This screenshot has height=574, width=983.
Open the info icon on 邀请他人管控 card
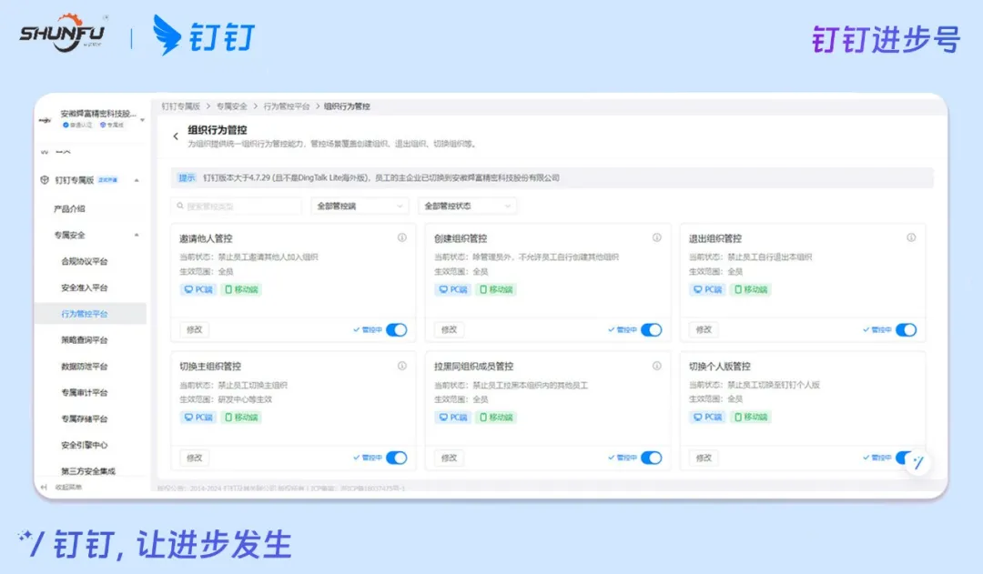[402, 237]
